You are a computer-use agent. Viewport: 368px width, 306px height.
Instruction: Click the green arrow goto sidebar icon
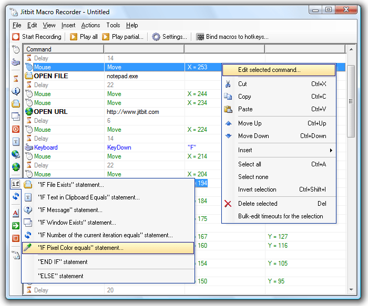click(x=16, y=226)
